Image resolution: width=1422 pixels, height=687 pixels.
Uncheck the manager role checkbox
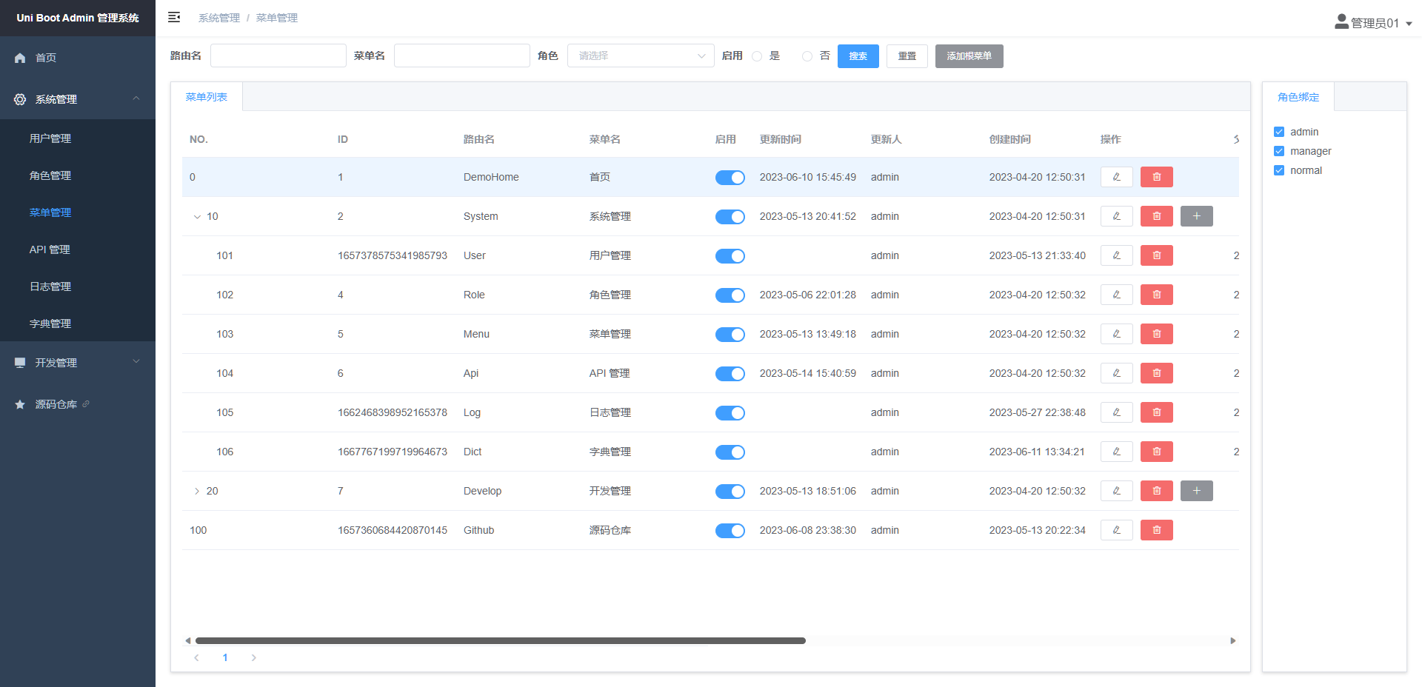[1279, 151]
